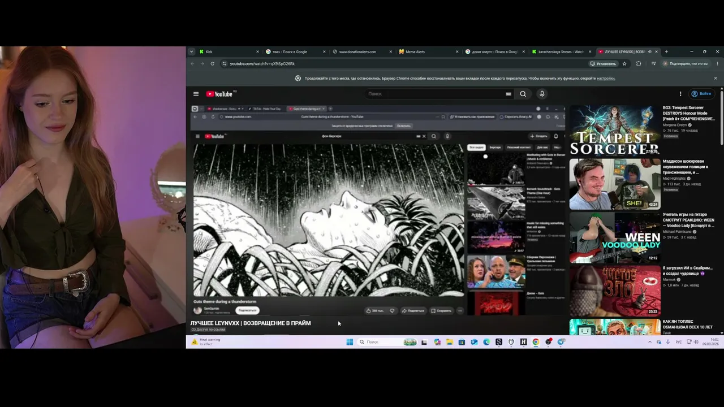This screenshot has width=724, height=407.
Task: View site information next to the URL
Action: 225,63
